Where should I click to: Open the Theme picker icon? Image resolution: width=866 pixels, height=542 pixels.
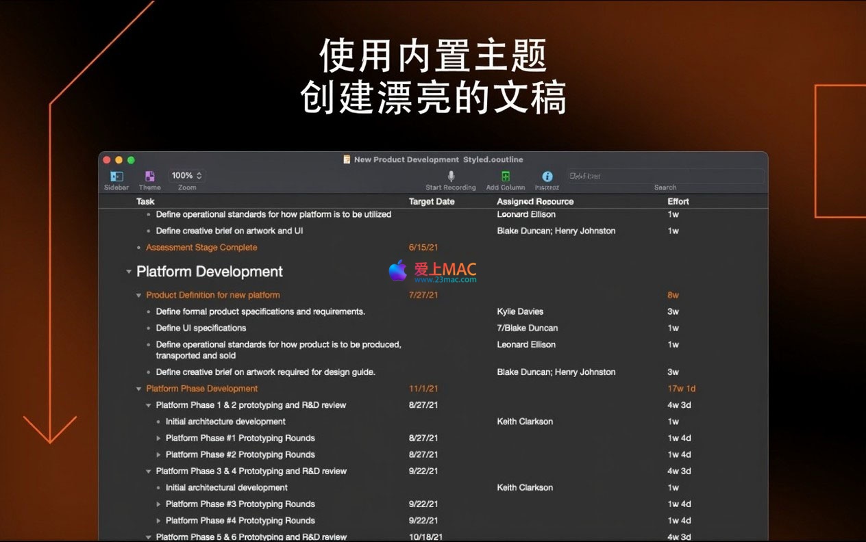150,177
